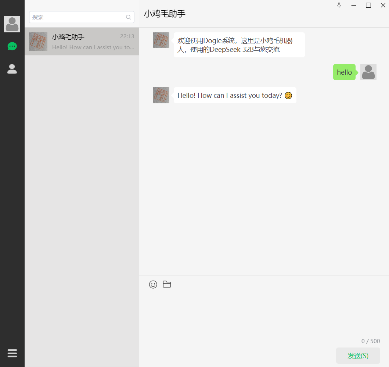The width and height of the screenshot is (389, 367).
Task: Open the hamburger menu at bottom left
Action: coord(12,353)
